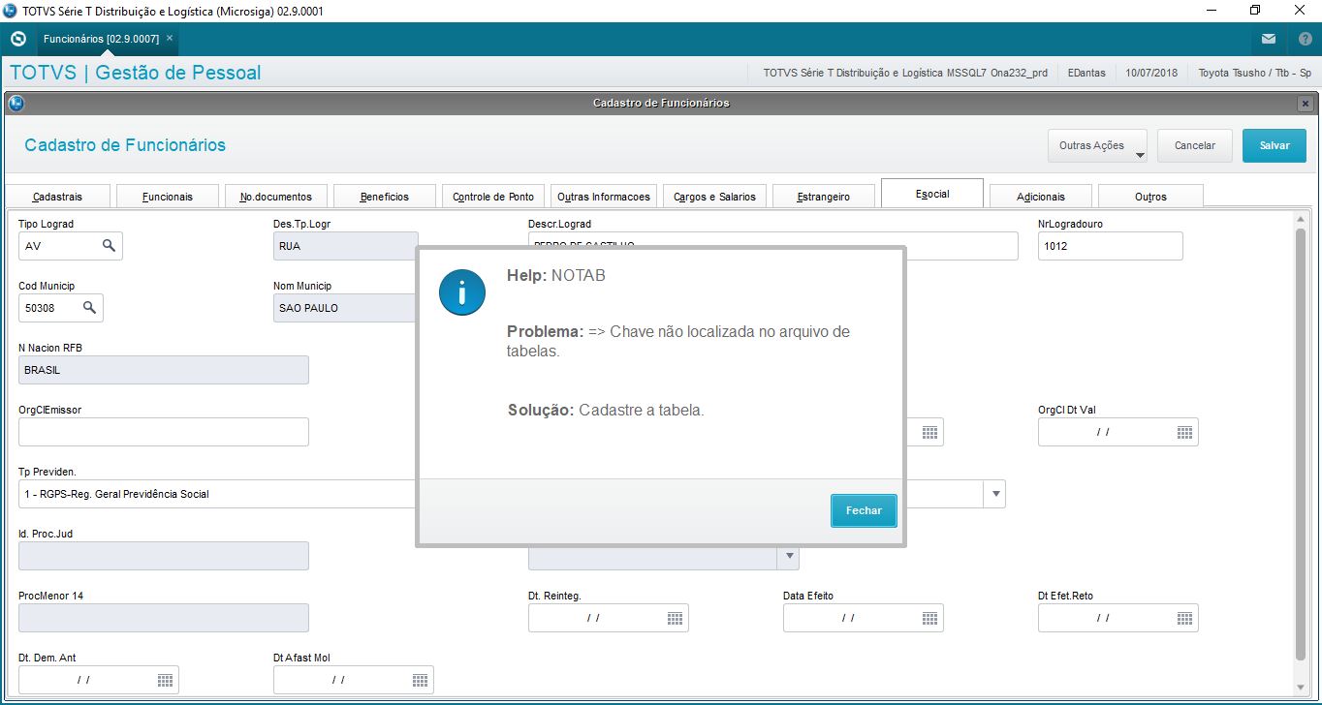The image size is (1322, 705).
Task: Close the NOTAB help dialog with Fechar
Action: [864, 510]
